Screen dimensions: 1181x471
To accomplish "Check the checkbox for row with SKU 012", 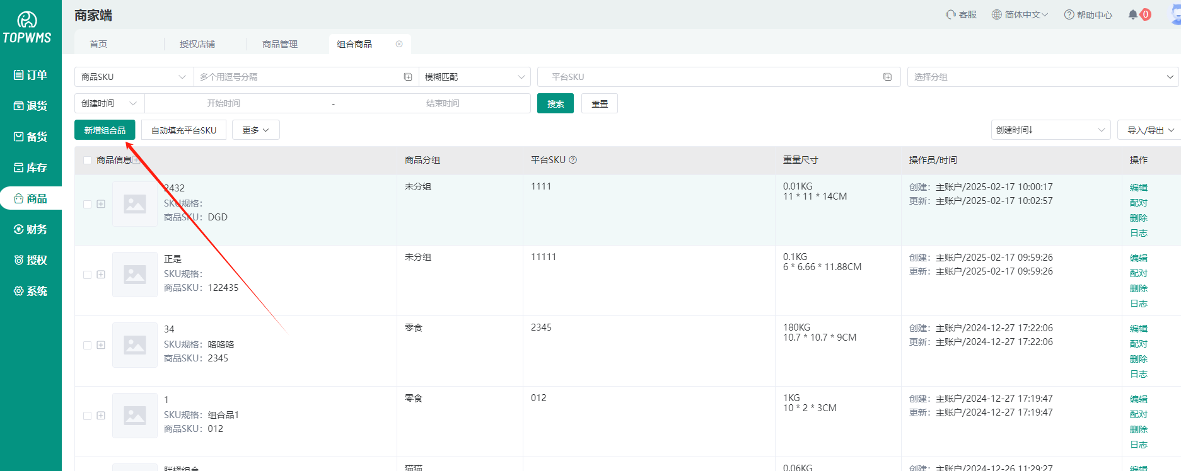I will pyautogui.click(x=88, y=416).
